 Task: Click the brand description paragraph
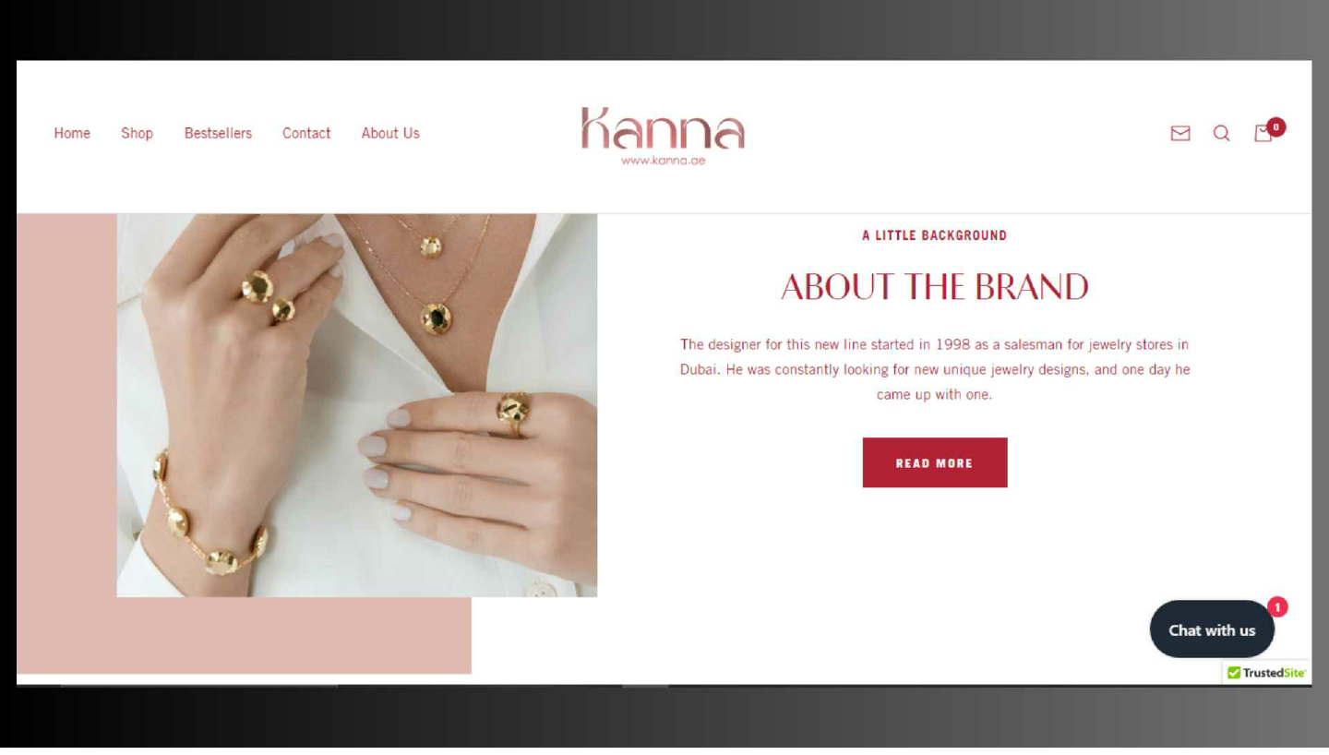935,369
